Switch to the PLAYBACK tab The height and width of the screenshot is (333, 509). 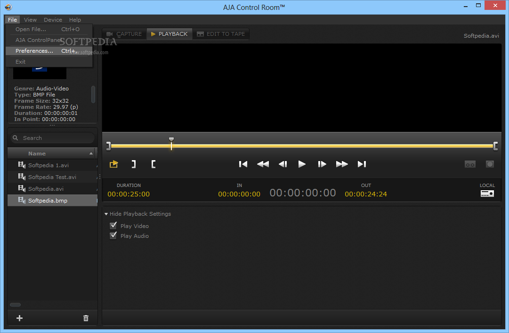[170, 34]
